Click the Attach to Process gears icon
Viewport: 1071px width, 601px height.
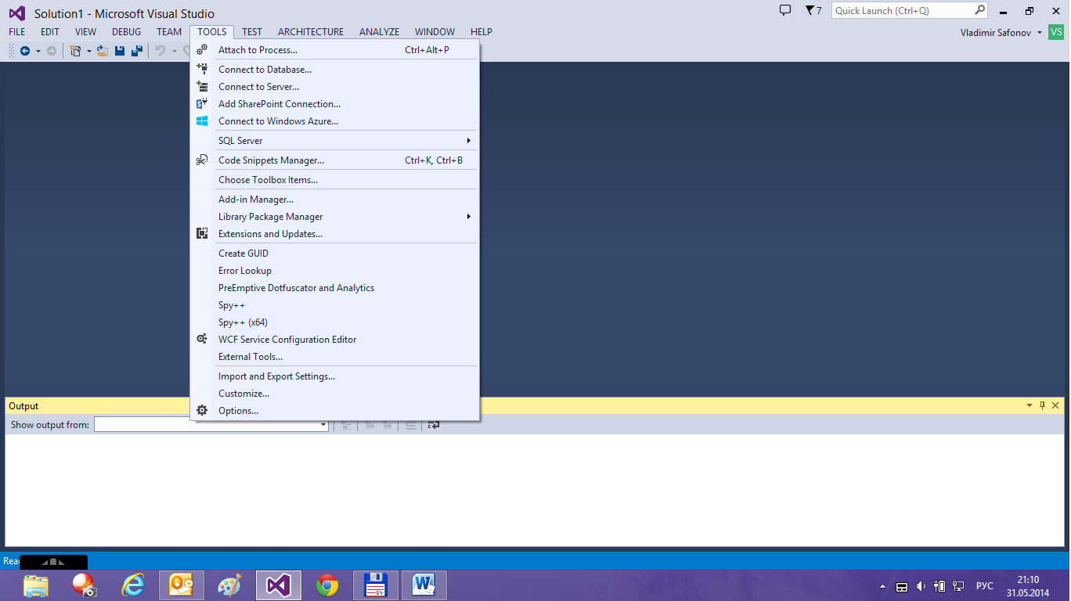click(x=202, y=49)
